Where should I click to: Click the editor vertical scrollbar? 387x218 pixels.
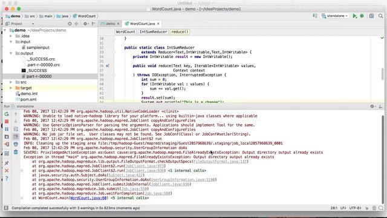click(x=383, y=74)
